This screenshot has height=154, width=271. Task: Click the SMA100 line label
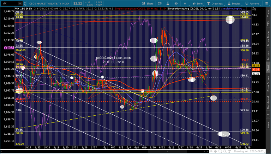[21, 50]
